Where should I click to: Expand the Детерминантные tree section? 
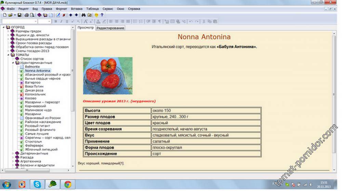[13, 153]
